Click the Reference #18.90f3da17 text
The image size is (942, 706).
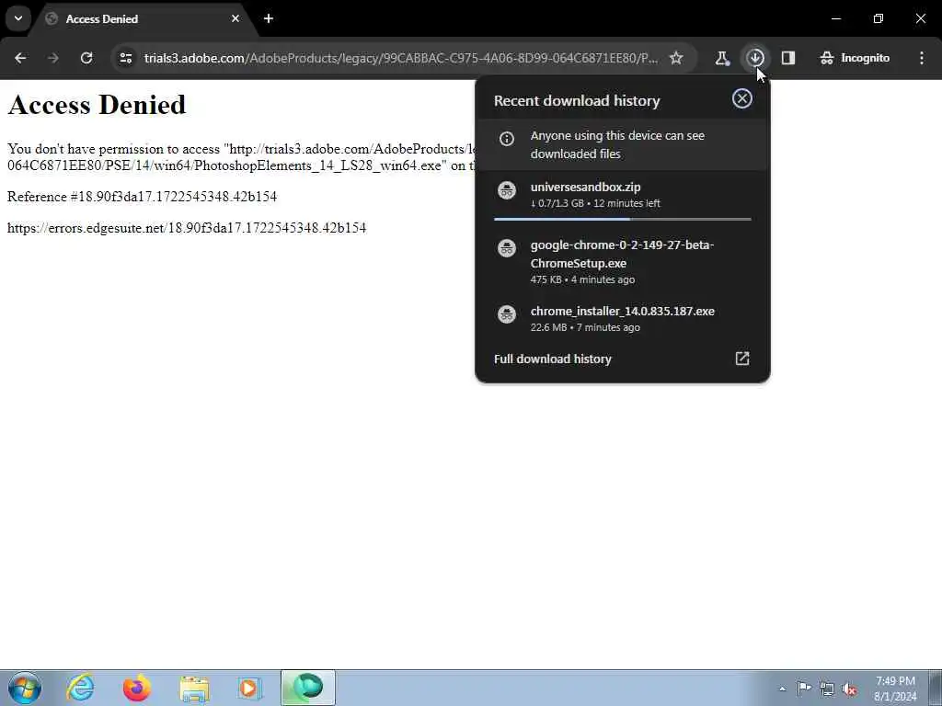(x=142, y=197)
